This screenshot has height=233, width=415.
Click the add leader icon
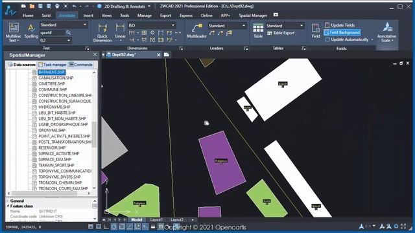coord(212,33)
